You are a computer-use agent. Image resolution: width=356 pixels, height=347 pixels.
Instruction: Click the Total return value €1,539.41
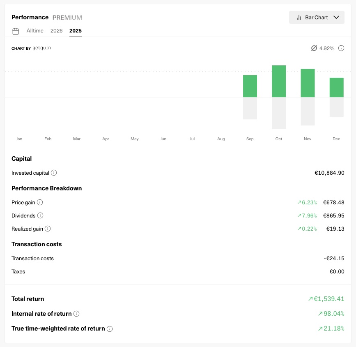pyautogui.click(x=329, y=299)
